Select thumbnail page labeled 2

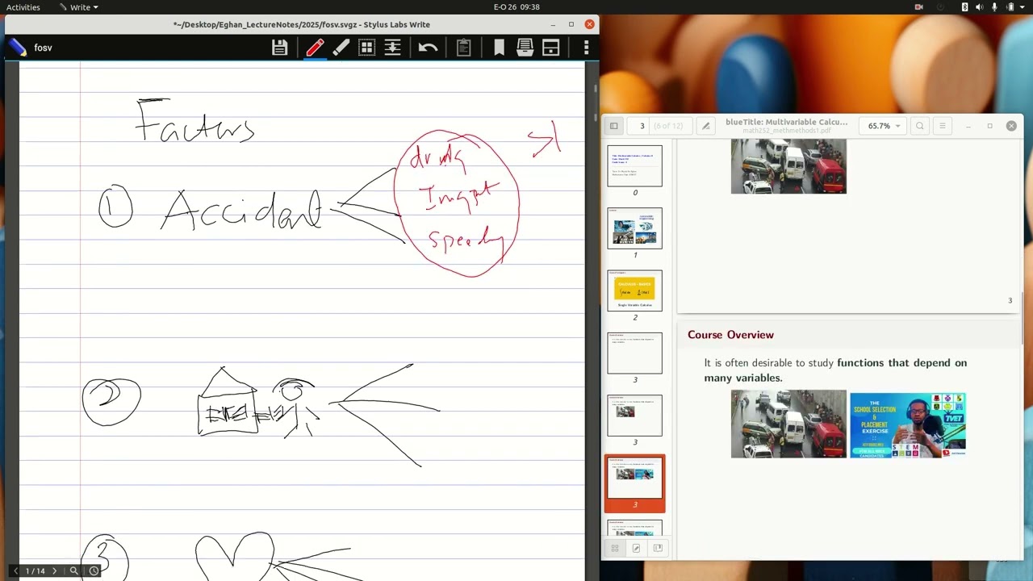tap(635, 290)
